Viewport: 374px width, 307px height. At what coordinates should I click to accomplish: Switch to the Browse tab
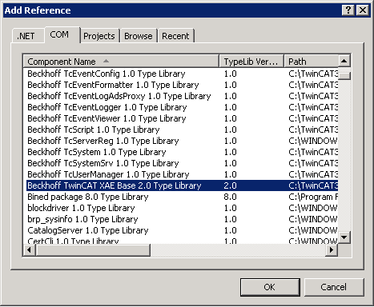(139, 36)
